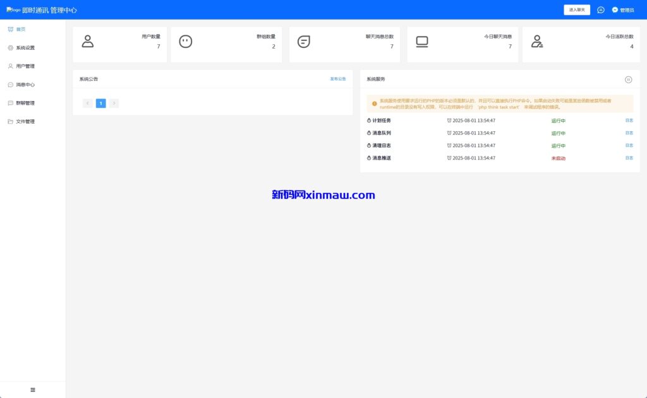The height and width of the screenshot is (398, 647).
Task: Click the laptop icon on 今日聊天消息 card
Action: tap(421, 42)
